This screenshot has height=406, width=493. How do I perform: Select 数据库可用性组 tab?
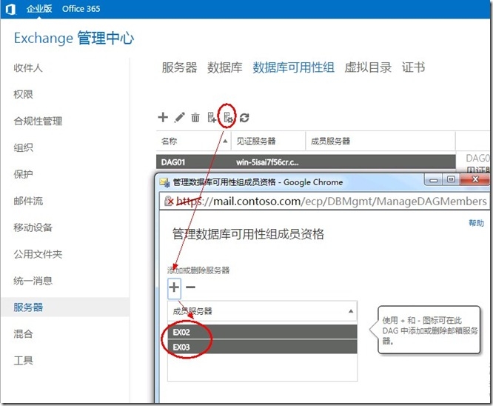point(293,67)
